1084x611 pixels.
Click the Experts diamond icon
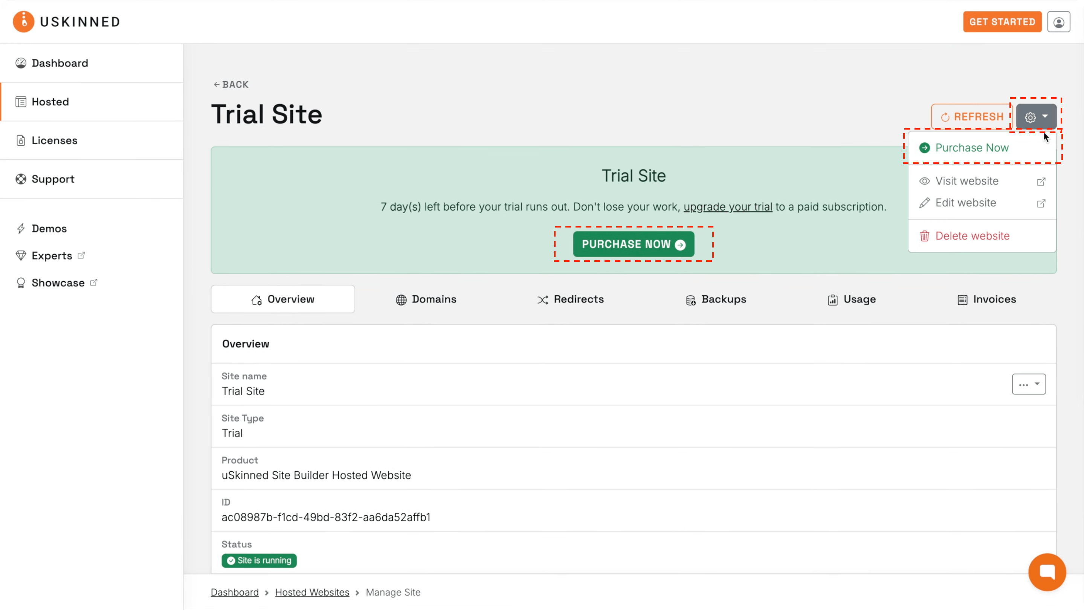tap(21, 255)
